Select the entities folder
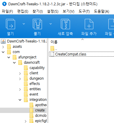The image size is (114, 123). (35, 89)
